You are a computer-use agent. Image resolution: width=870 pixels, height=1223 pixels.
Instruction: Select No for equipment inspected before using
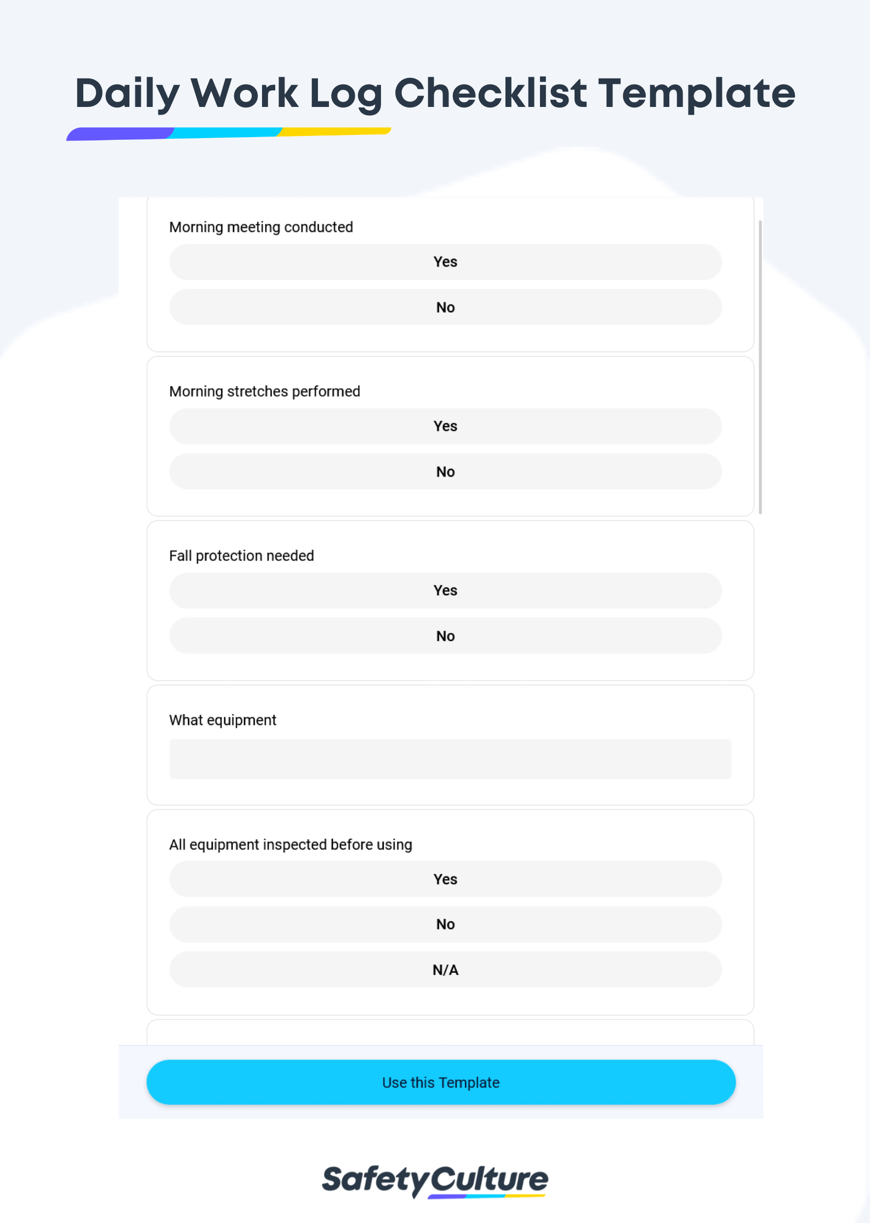coord(445,924)
